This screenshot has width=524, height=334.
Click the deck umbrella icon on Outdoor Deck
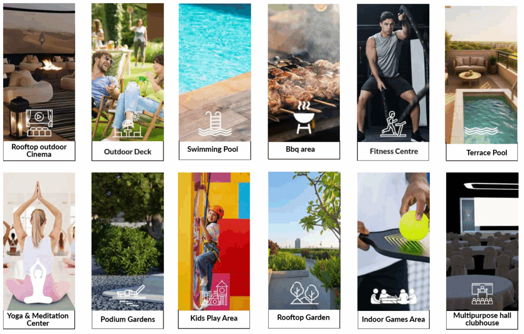click(x=127, y=126)
